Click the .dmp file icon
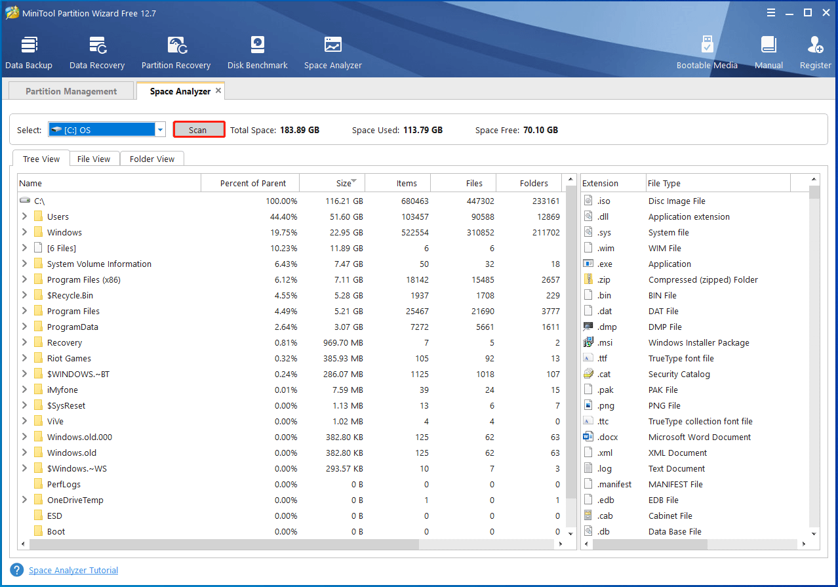 588,327
